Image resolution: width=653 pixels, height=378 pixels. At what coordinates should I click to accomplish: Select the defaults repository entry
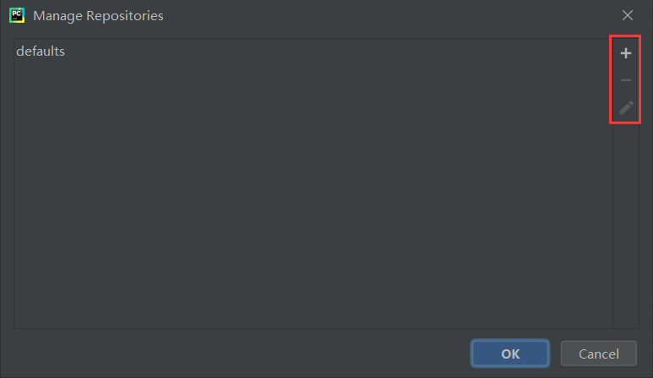[40, 51]
